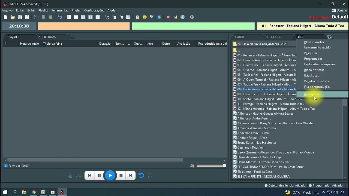Stop playback
Viewport: 349px width, 196px height.
coord(121,175)
